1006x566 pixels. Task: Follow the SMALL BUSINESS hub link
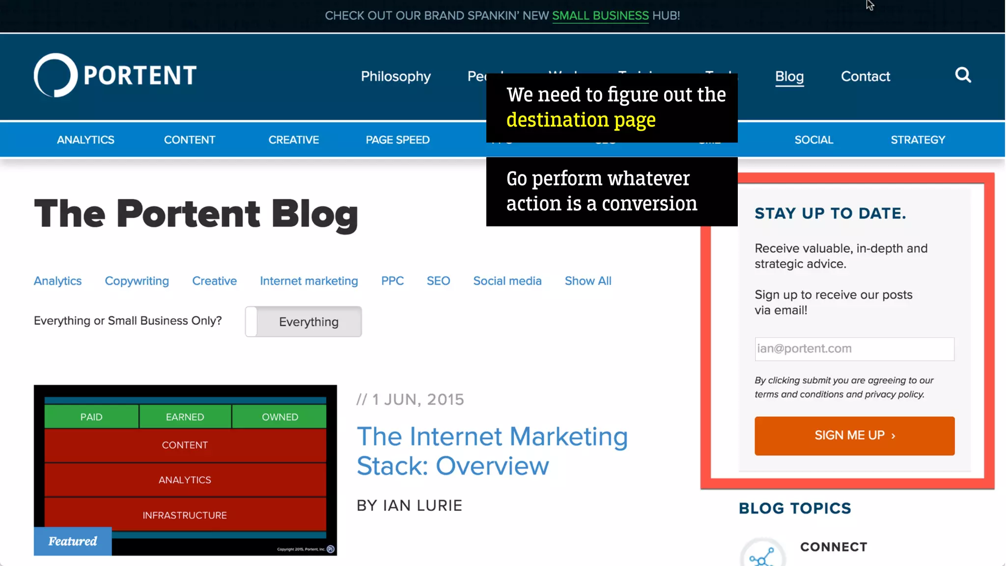point(600,16)
